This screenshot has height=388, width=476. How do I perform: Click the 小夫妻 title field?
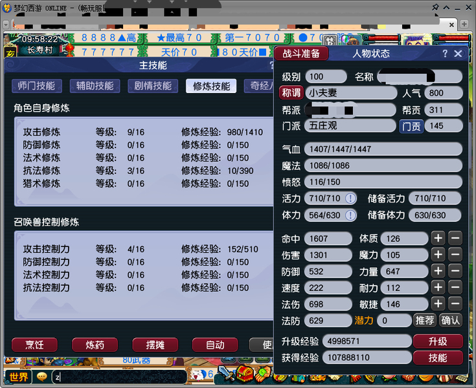tap(351, 92)
